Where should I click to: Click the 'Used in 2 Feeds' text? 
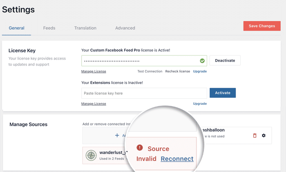112,159
